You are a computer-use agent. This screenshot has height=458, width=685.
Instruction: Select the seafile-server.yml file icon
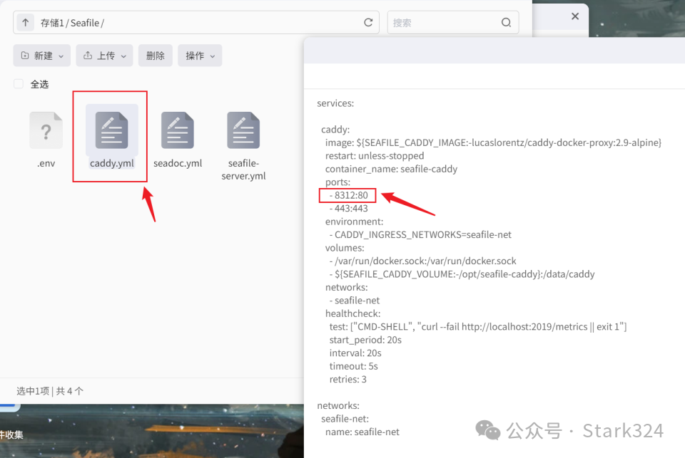point(243,130)
